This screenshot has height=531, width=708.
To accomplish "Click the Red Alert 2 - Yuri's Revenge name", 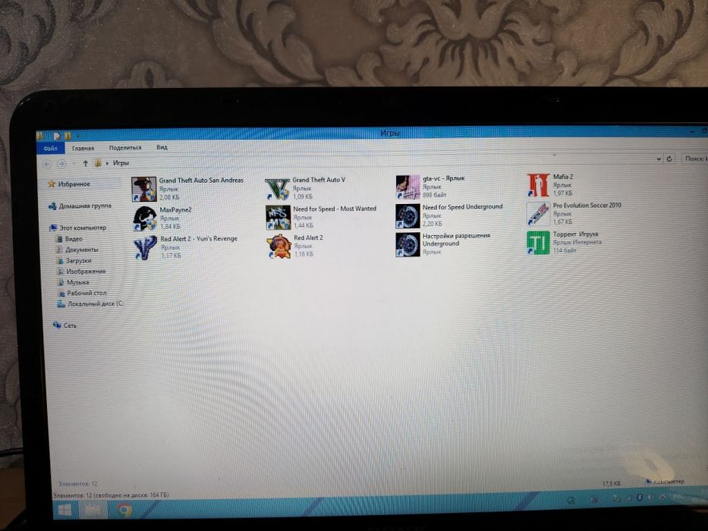I will 199,238.
